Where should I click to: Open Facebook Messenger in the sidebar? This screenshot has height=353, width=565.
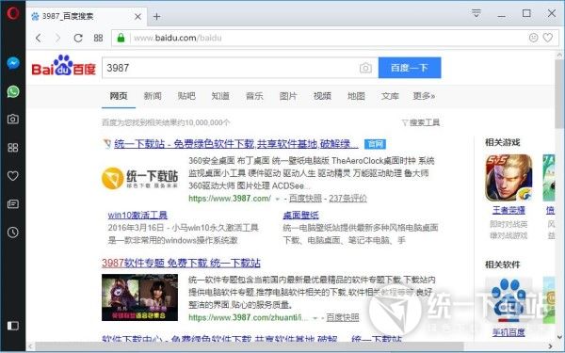tap(13, 63)
